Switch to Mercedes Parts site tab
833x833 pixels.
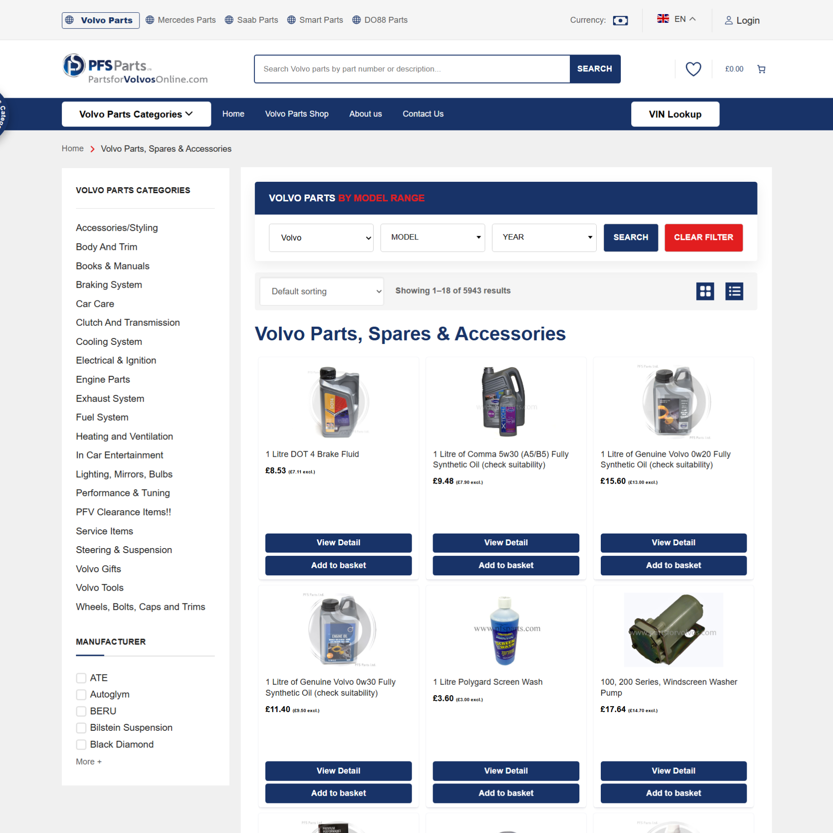pos(180,20)
